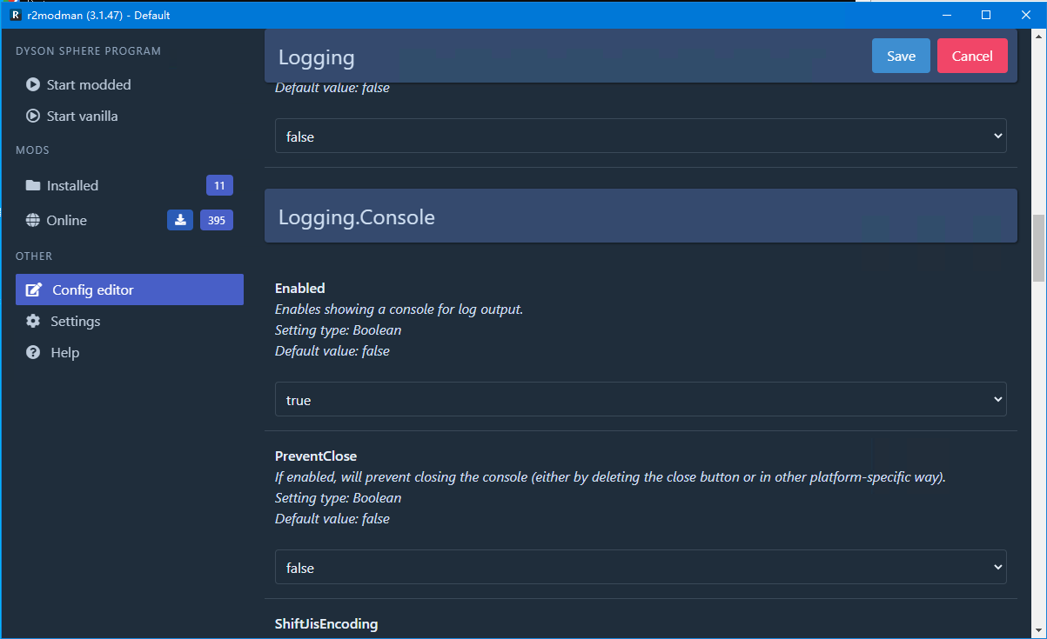
Task: Open the PreventClose value dropdown
Action: tap(641, 567)
